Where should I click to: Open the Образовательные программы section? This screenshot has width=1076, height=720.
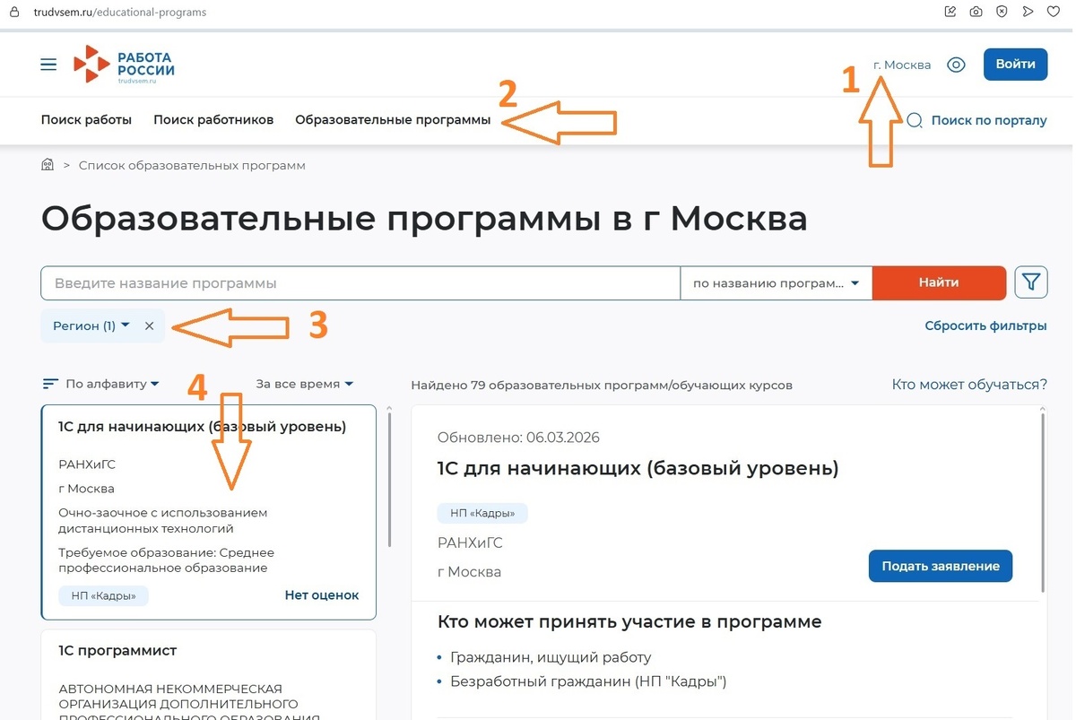point(393,120)
